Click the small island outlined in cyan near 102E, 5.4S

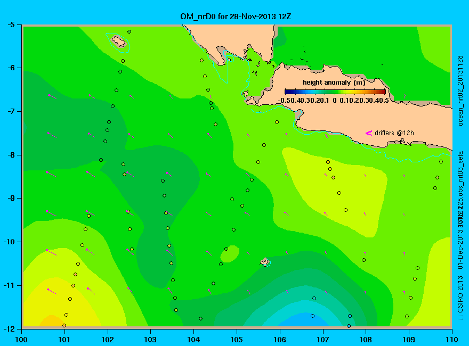point(118,41)
